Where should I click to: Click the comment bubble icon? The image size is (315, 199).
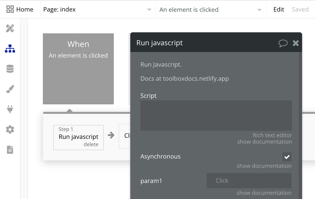tap(283, 43)
